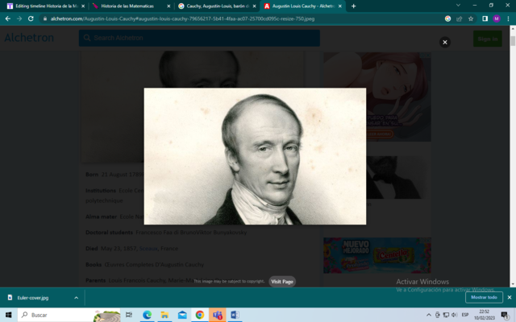
Task: Click the Buscar taskbar search box
Action: click(69, 315)
